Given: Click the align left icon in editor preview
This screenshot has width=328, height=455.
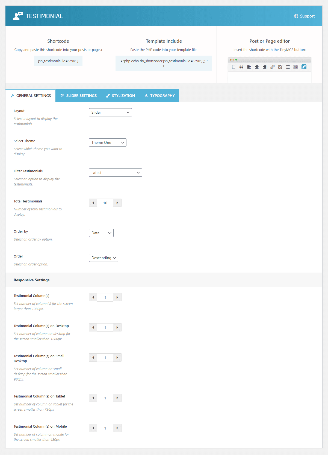Looking at the screenshot, I should click(249, 67).
